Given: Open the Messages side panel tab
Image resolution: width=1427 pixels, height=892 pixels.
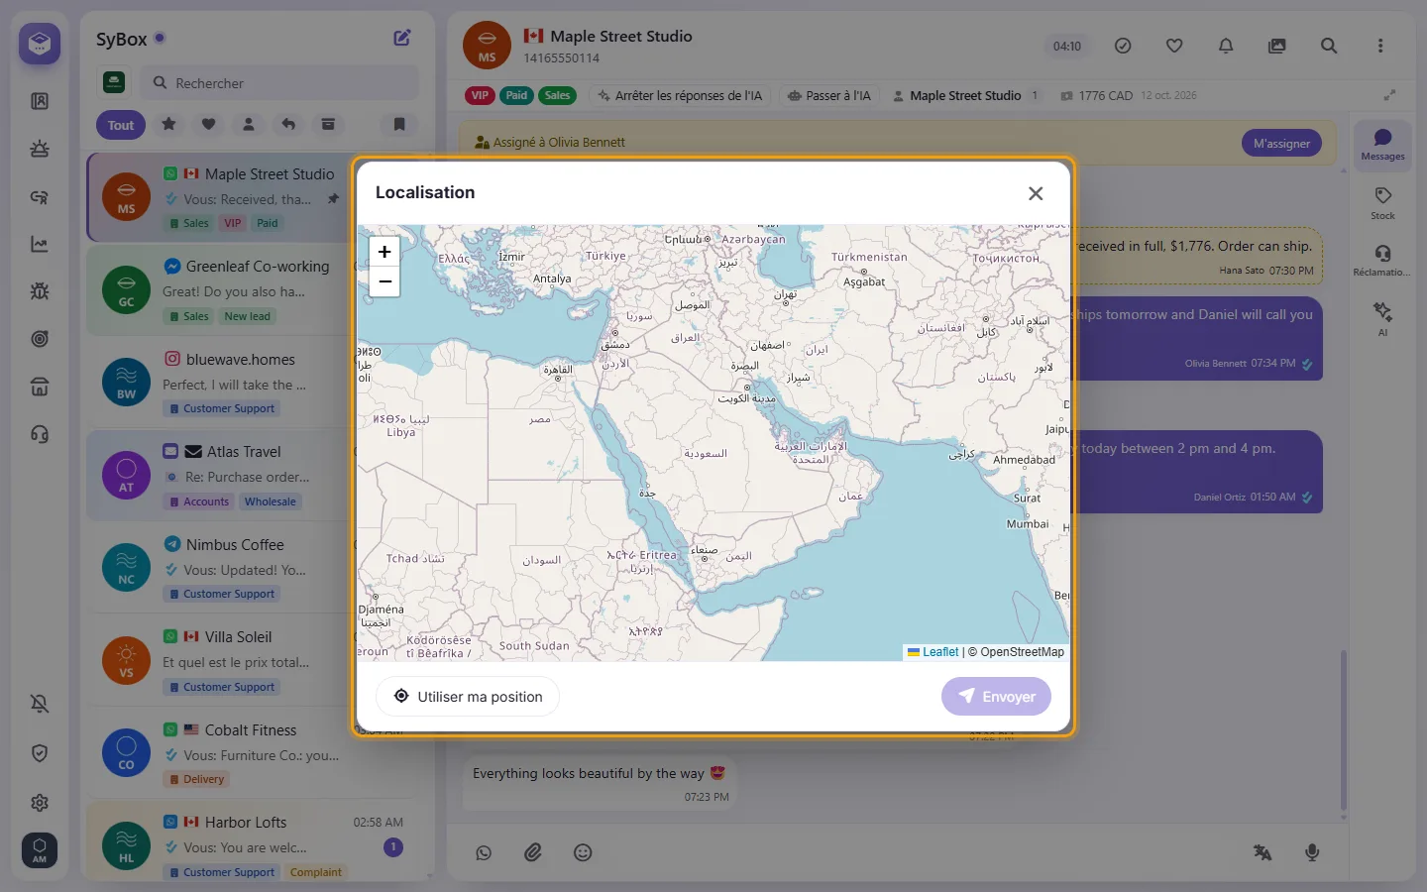Looking at the screenshot, I should (1382, 144).
